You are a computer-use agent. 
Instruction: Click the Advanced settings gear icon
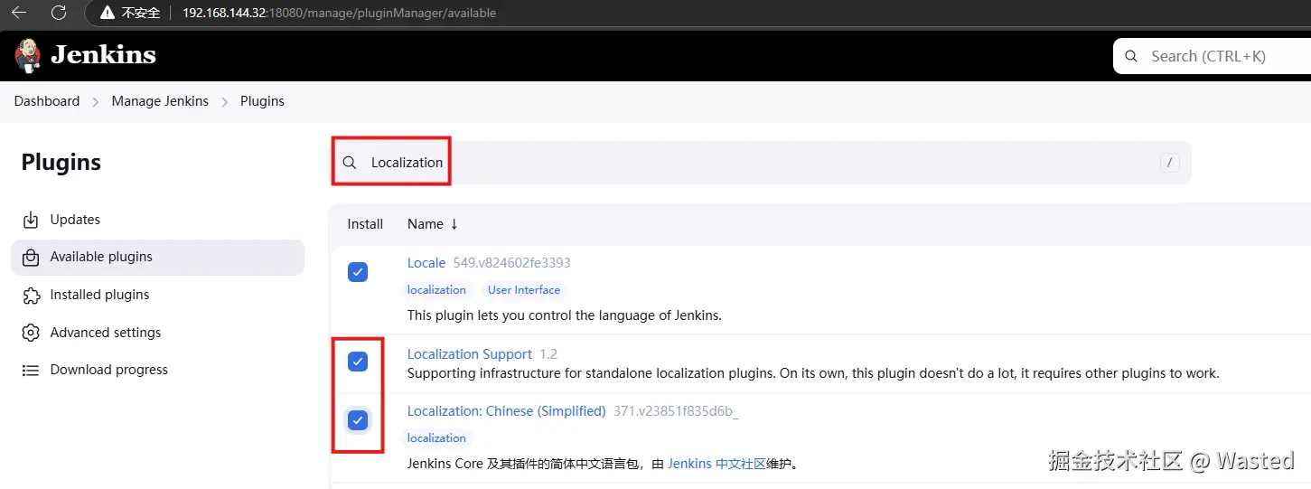31,333
